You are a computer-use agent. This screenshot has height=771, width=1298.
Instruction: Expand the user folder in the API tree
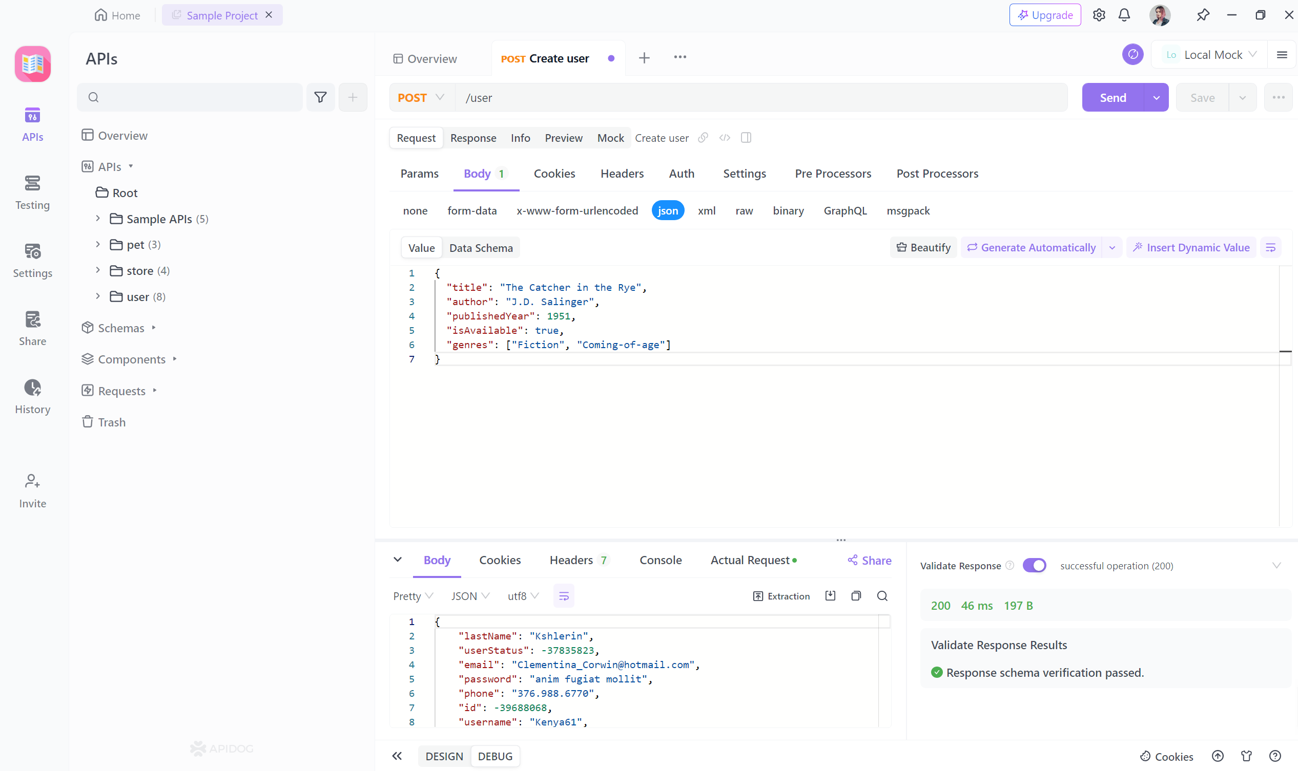point(98,296)
